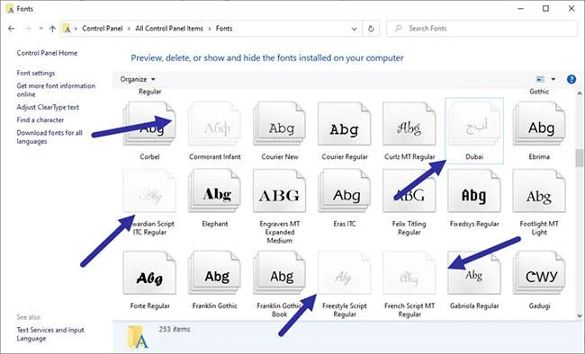585x354 pixels.
Task: Select the French Script MT Regular icon
Action: pos(409,273)
